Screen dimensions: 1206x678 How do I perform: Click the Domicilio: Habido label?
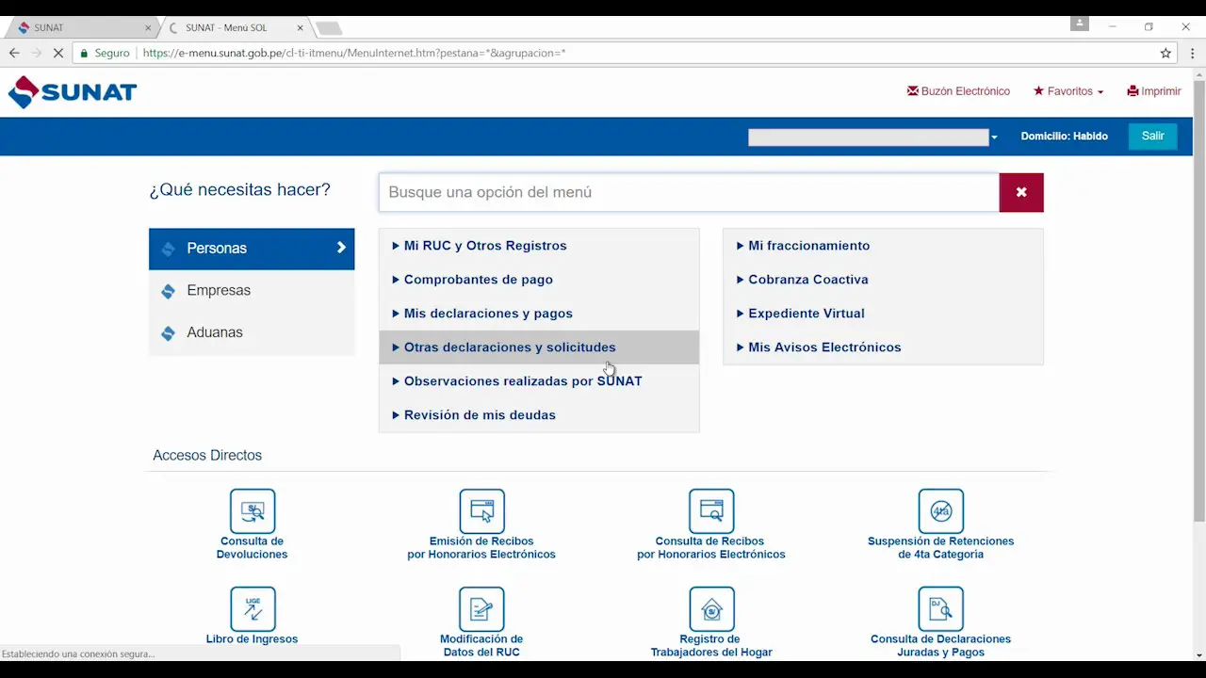click(1065, 137)
